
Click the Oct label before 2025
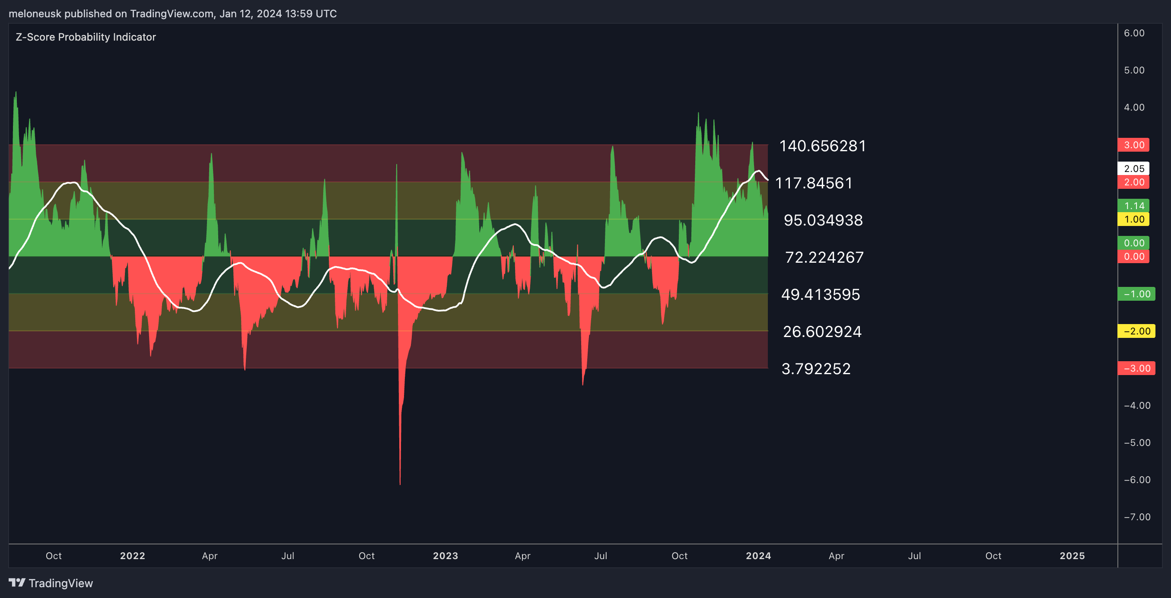coord(993,556)
